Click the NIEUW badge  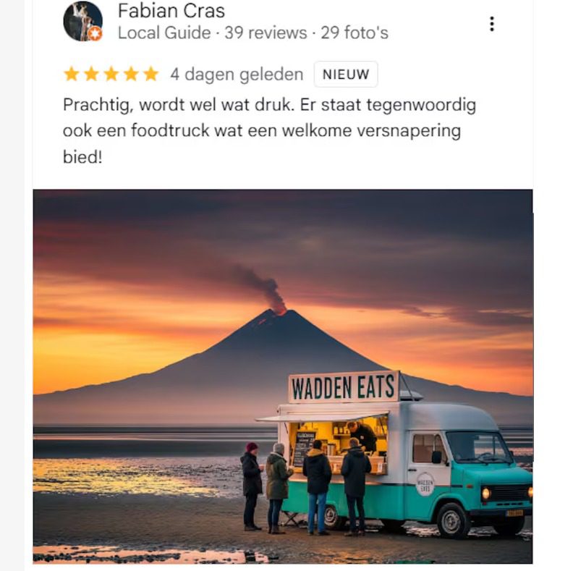point(346,75)
